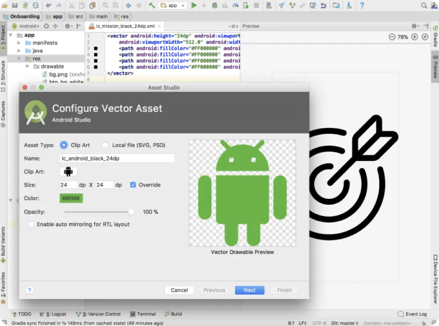Image resolution: width=439 pixels, height=326 pixels.
Task: Click the search magnifier icon top right
Action: [x=424, y=5]
